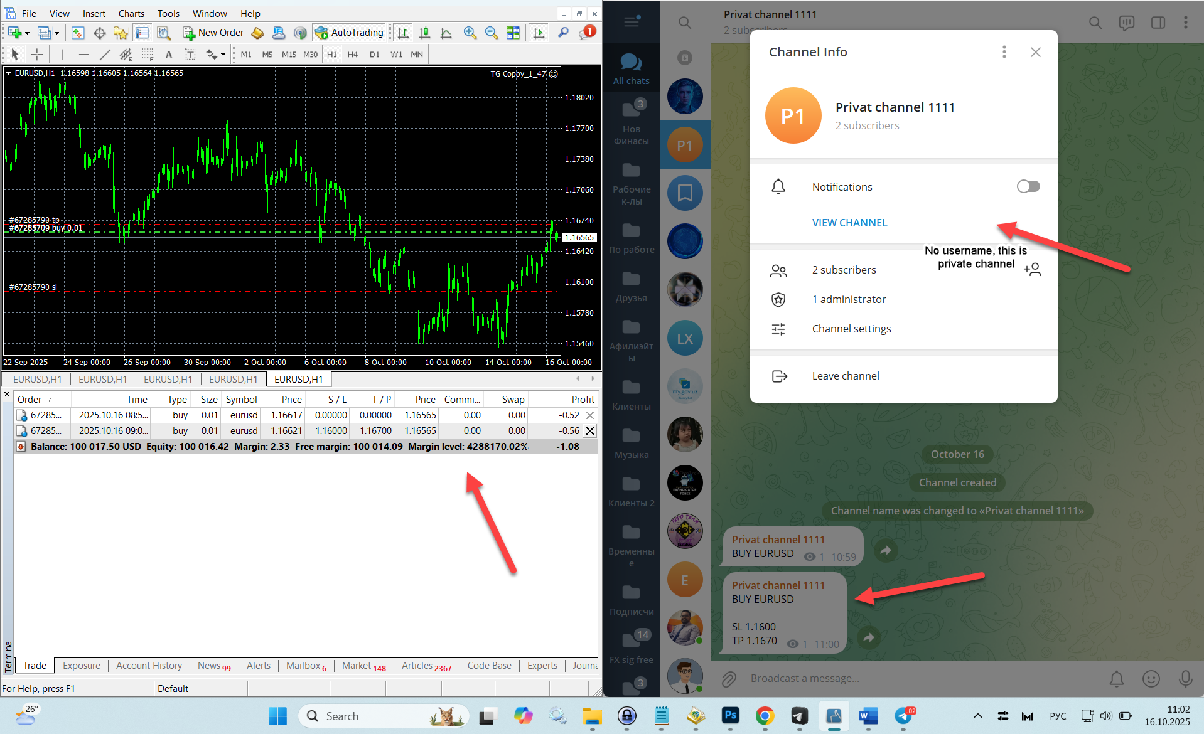
Task: Click the tile windows icon
Action: pyautogui.click(x=513, y=33)
